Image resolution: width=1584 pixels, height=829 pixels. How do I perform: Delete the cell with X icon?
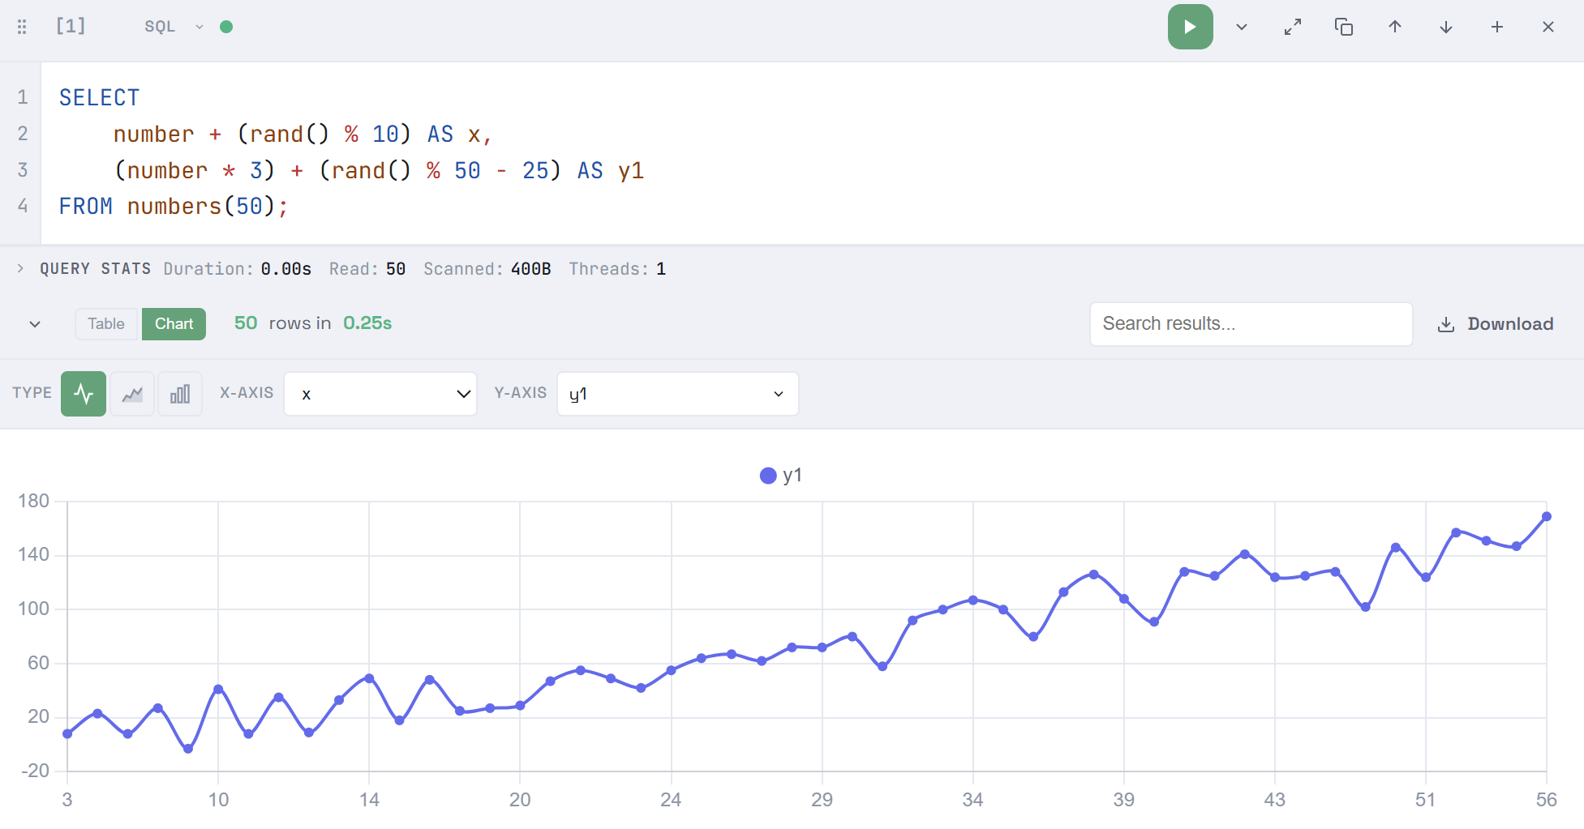tap(1548, 27)
